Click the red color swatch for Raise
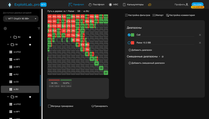The height and width of the screenshot is (119, 209). [133, 43]
